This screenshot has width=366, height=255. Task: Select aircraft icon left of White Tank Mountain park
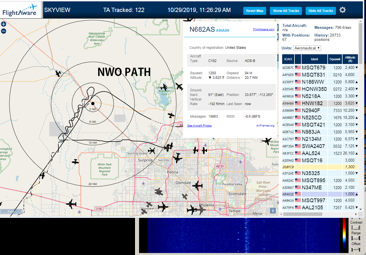[75, 162]
